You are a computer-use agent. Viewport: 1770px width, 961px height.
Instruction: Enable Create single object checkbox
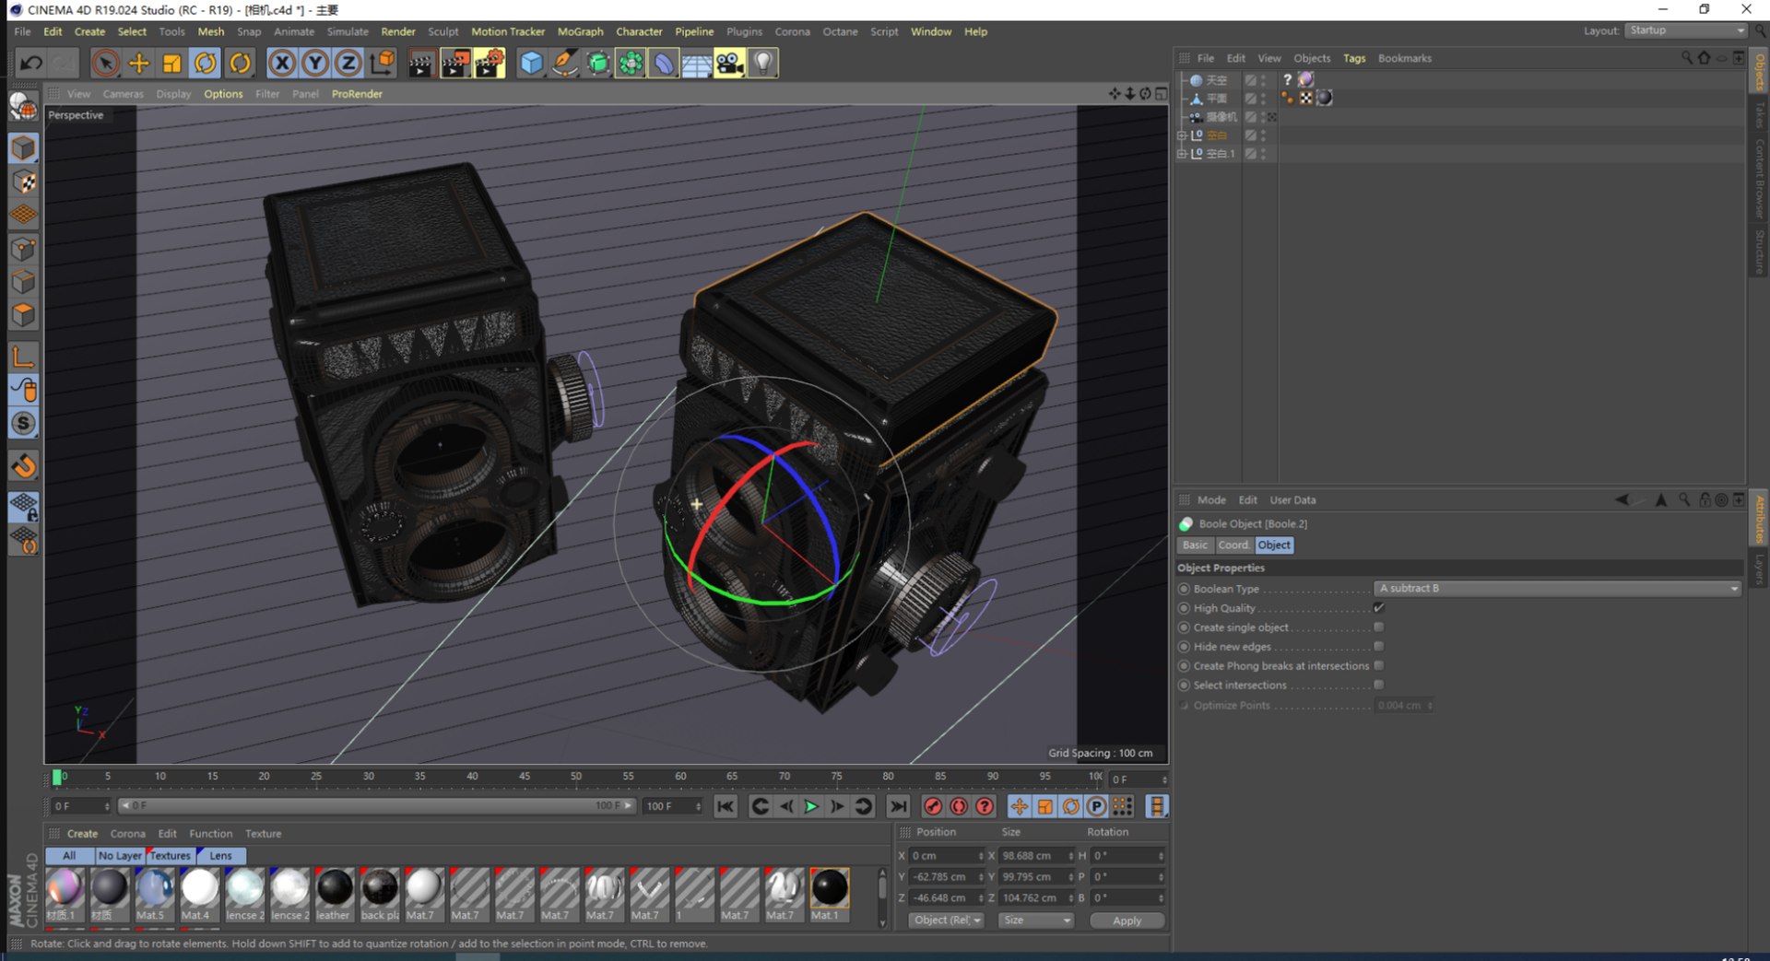[x=1379, y=627]
